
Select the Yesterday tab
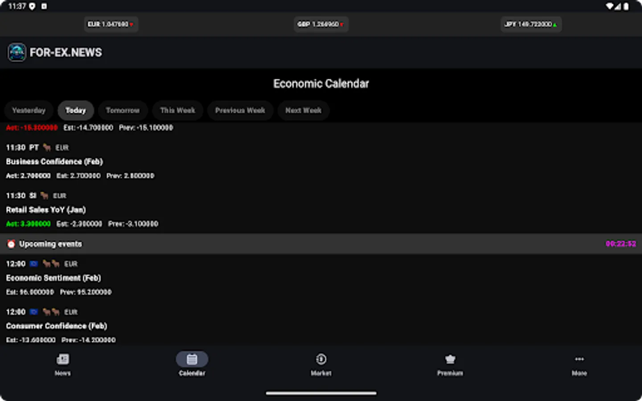[29, 110]
